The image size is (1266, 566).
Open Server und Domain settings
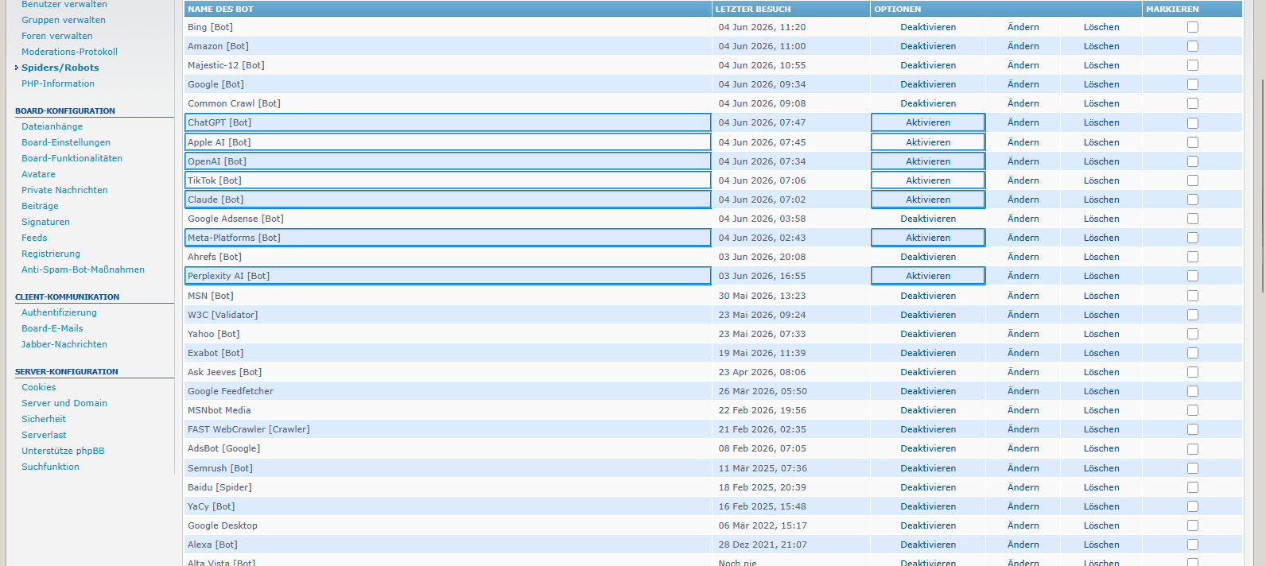64,403
